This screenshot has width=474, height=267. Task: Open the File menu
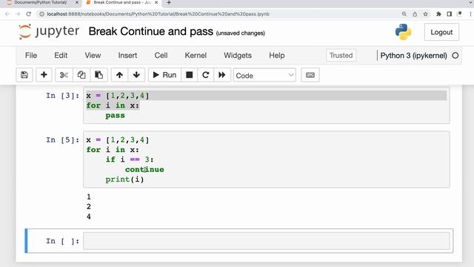point(31,56)
